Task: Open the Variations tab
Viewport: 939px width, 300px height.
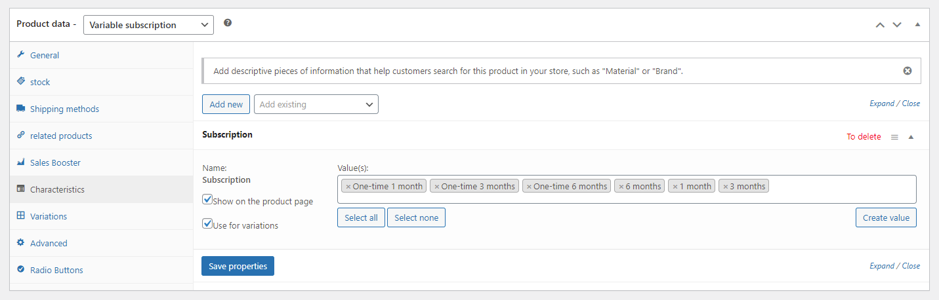Action: click(49, 216)
